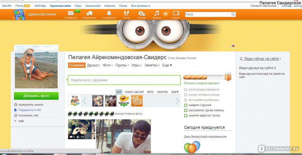
Task: Check 'укажите адрес эл. почты' checkbox
Action: (x=186, y=116)
